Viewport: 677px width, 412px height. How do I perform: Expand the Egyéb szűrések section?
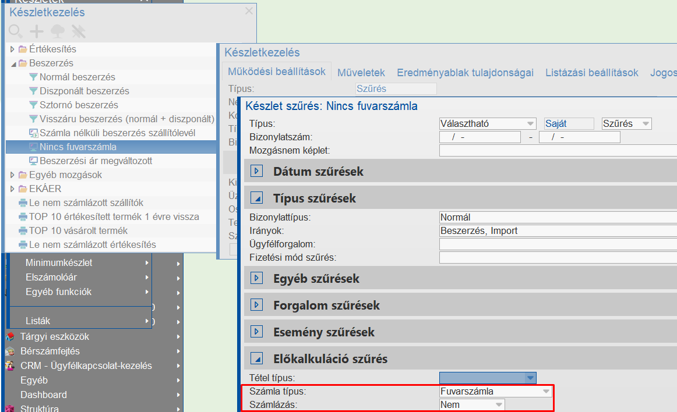pos(256,278)
